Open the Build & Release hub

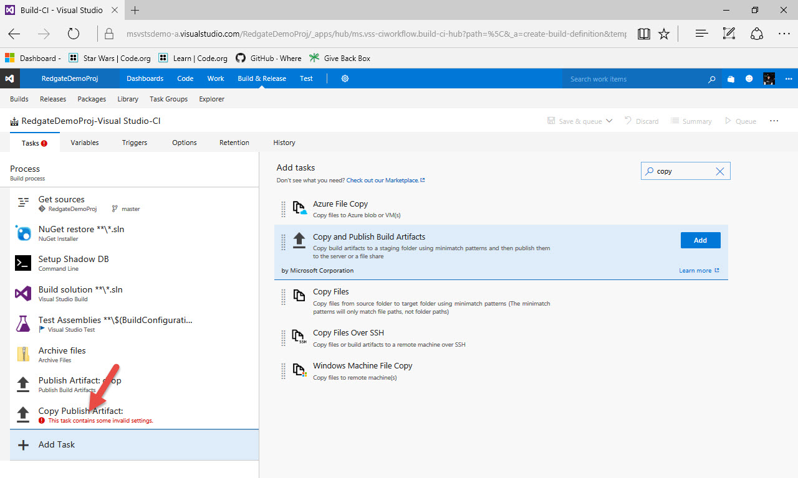point(262,78)
